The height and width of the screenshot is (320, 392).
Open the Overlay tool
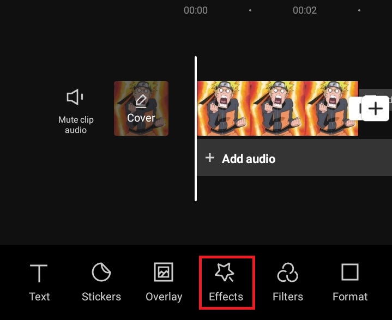(164, 282)
